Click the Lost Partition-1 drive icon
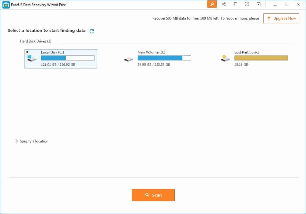This screenshot has width=306, height=214. (225, 58)
